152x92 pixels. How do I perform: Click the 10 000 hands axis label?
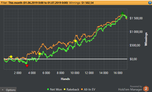coord(75,73)
